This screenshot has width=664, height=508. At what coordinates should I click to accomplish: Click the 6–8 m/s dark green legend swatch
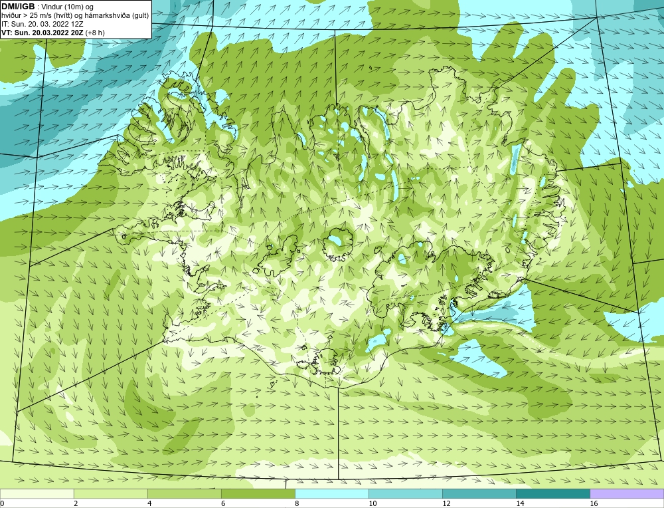(x=258, y=493)
